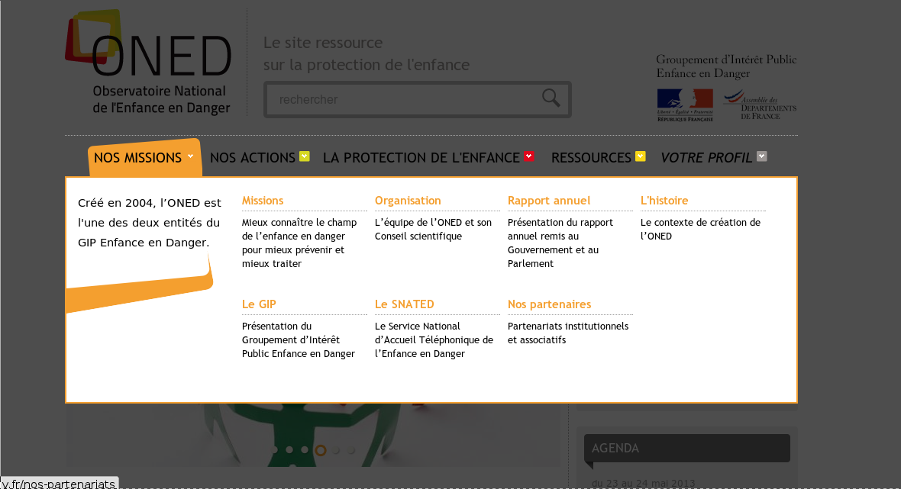Open the République Française logo
The width and height of the screenshot is (901, 489).
click(x=685, y=105)
